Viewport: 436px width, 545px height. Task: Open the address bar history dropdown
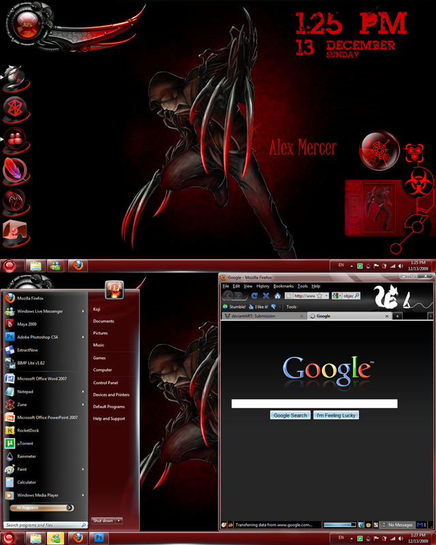pyautogui.click(x=326, y=296)
